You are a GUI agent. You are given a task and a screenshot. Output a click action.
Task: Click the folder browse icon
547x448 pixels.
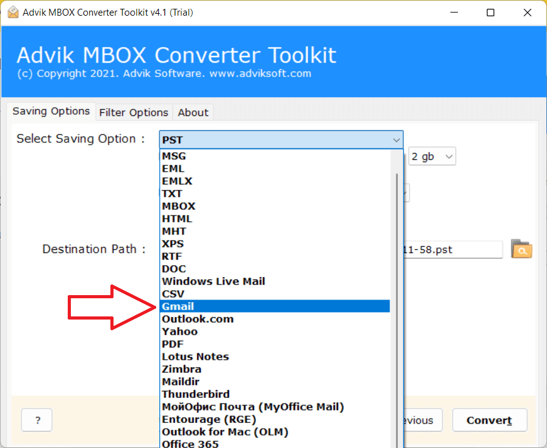521,249
